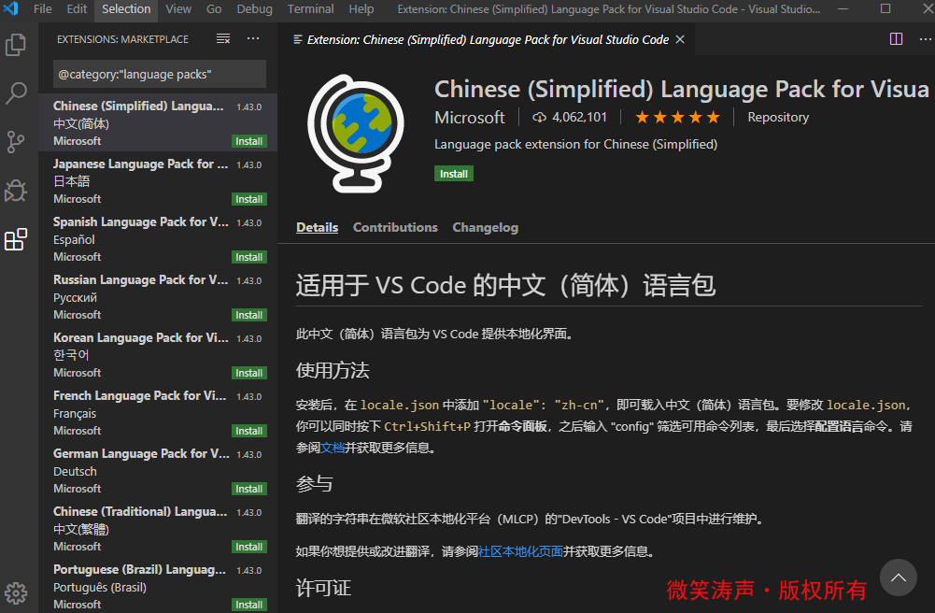Install the Japanese Language Pack
Screen dimensions: 935x613
248,199
